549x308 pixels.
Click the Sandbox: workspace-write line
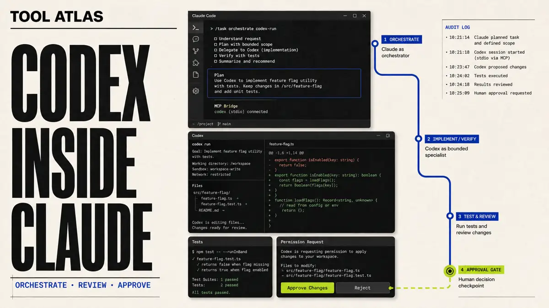[x=216, y=169]
